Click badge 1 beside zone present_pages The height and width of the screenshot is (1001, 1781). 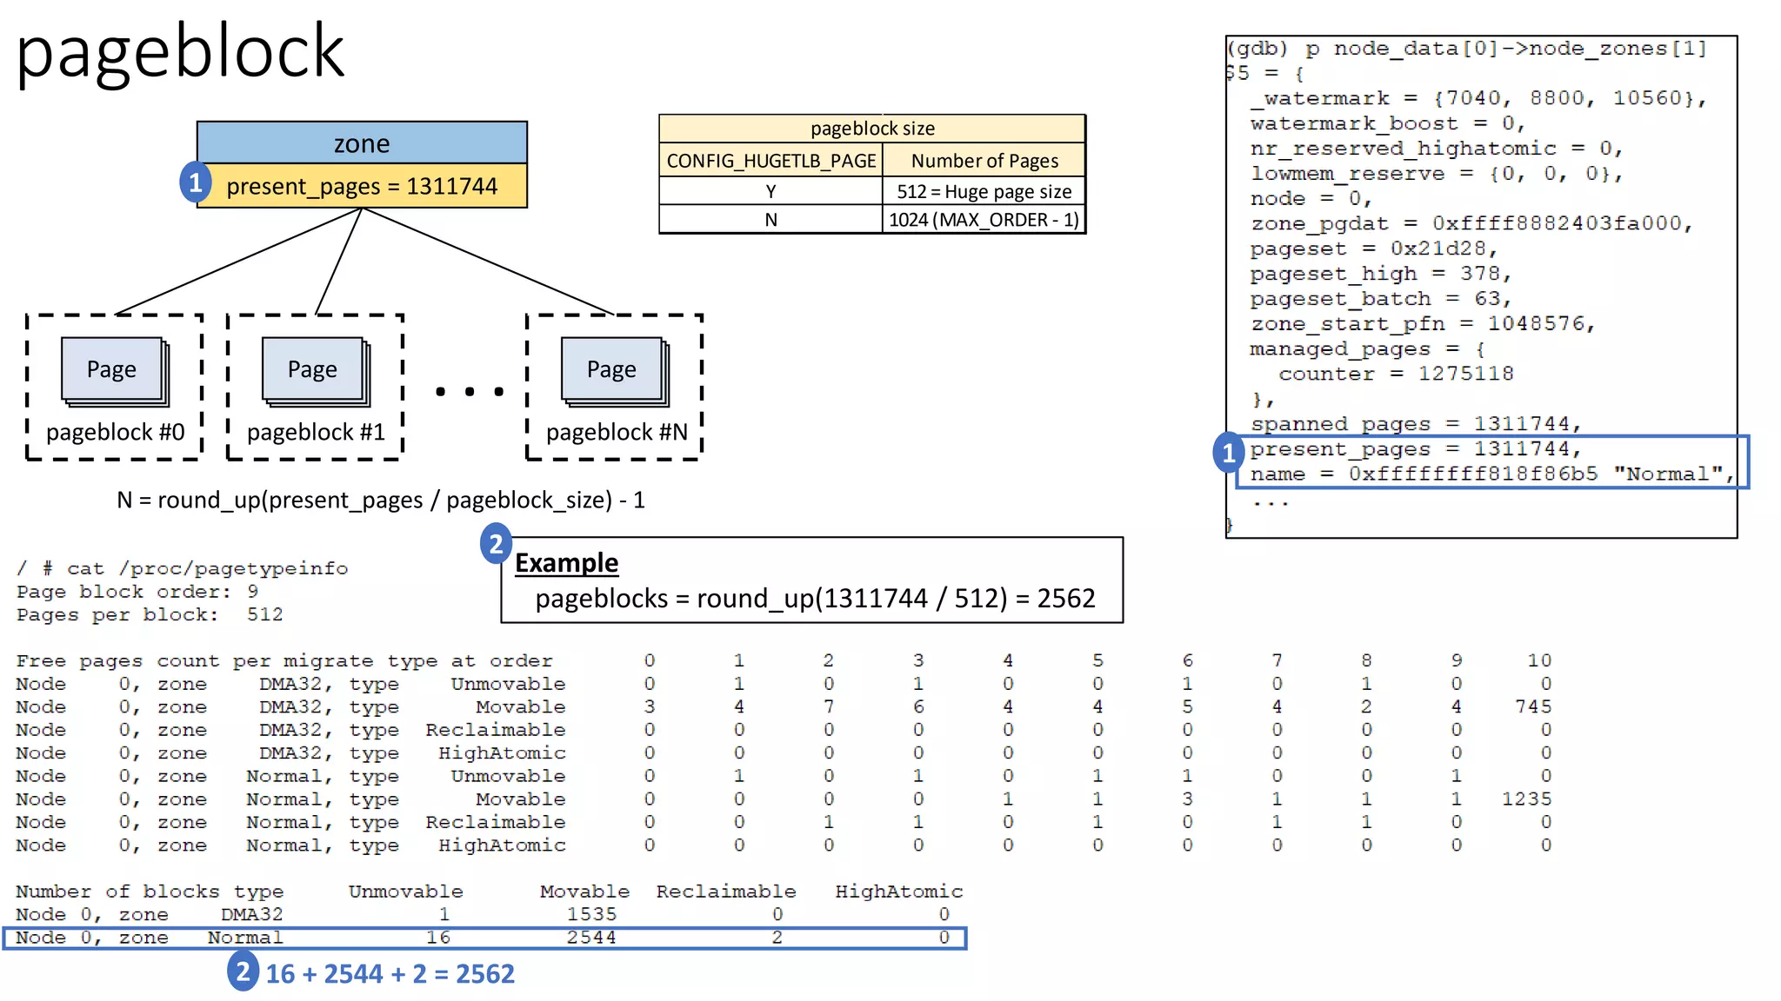click(196, 183)
